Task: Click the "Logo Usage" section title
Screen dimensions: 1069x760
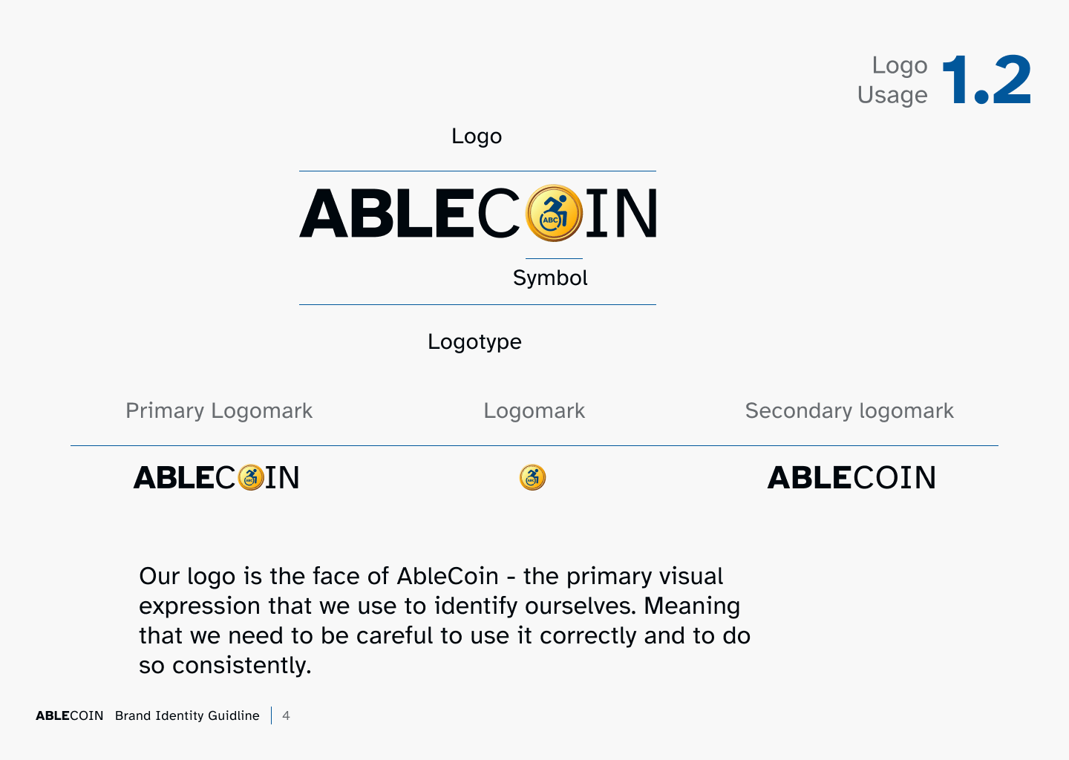Action: pos(892,80)
